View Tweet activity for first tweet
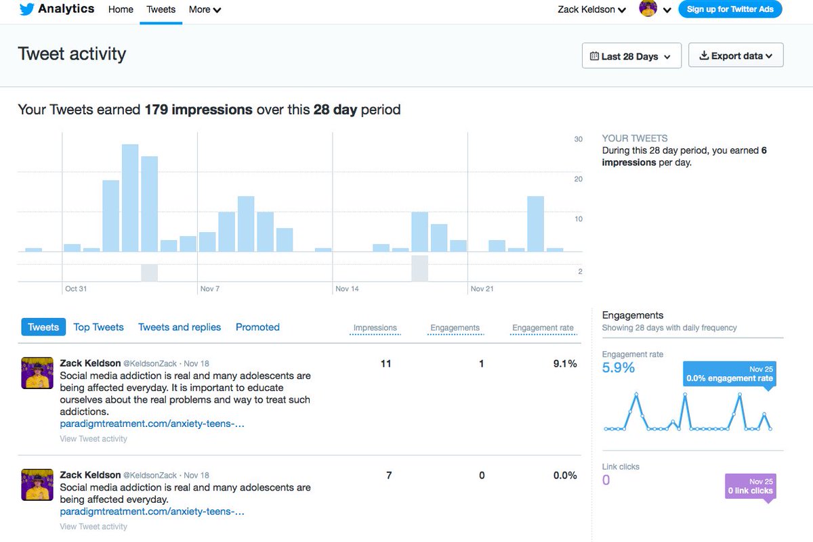Screen dimensions: 813x542 [93, 438]
